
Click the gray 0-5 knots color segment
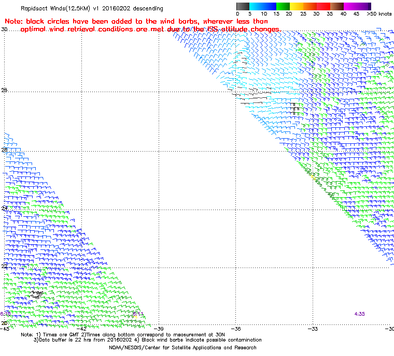(243, 6)
